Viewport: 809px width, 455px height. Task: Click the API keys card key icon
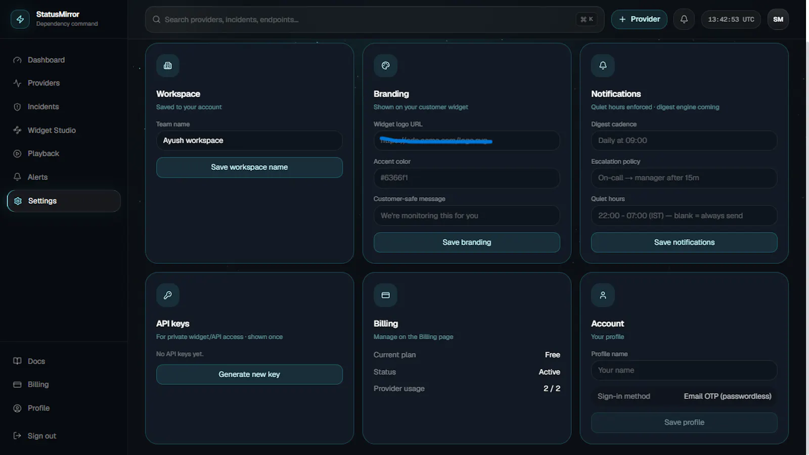point(168,295)
